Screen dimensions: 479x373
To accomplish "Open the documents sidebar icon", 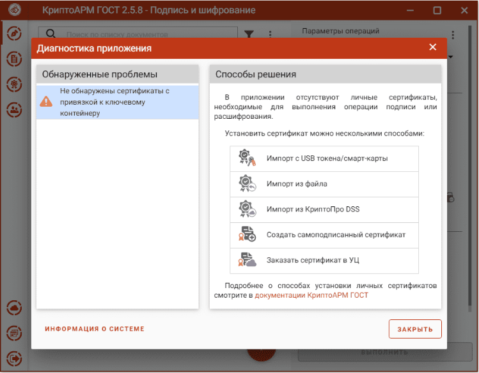I will 14,59.
